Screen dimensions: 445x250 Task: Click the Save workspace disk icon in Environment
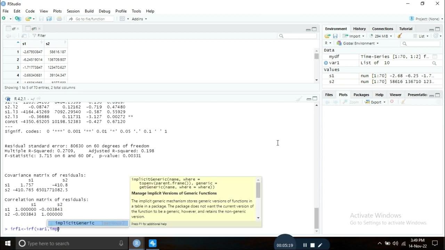point(335,36)
